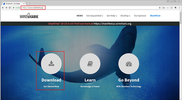This screenshot has height=100, width=182.
Task: Click the Evernote elephant extension icon
Action: (x=175, y=8)
